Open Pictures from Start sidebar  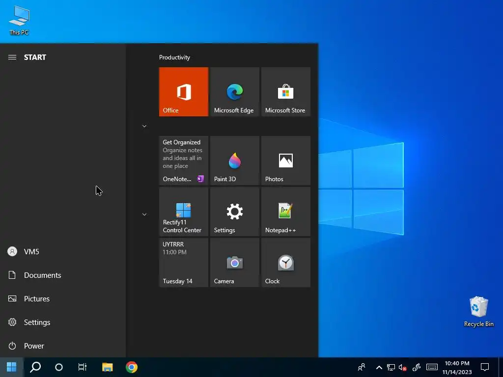63,298
